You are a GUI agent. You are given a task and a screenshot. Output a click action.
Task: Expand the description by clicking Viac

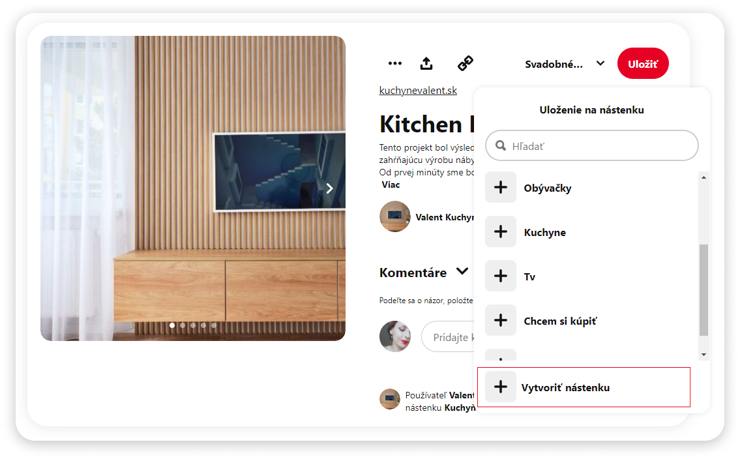(390, 184)
